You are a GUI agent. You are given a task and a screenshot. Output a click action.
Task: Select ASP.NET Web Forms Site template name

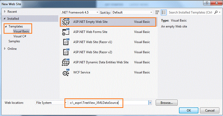pos(90,32)
